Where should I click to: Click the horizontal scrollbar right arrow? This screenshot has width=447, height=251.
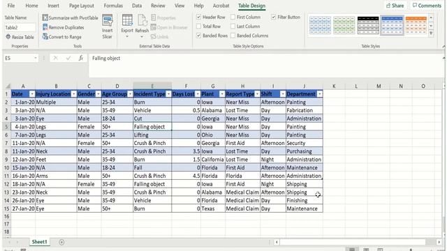(439, 242)
